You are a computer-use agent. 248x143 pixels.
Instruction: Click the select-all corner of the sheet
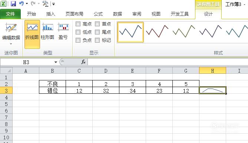click(6, 70)
